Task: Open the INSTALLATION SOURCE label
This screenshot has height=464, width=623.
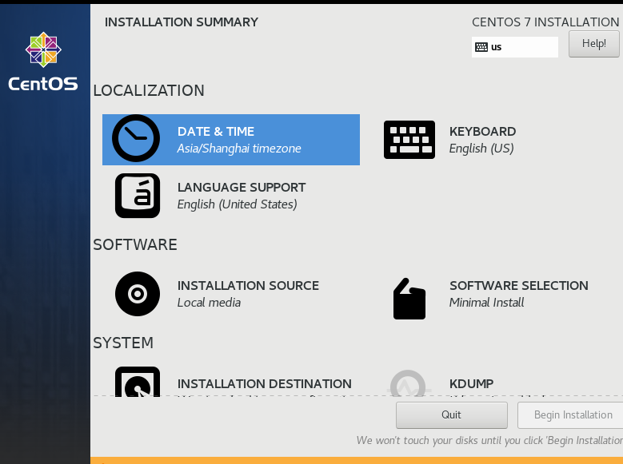Action: tap(248, 286)
